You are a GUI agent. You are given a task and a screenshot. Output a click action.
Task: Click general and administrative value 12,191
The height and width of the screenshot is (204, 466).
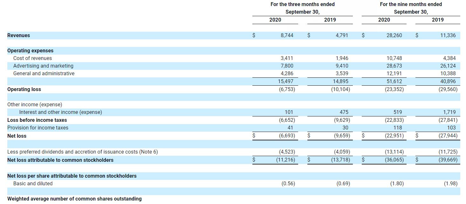click(x=394, y=74)
